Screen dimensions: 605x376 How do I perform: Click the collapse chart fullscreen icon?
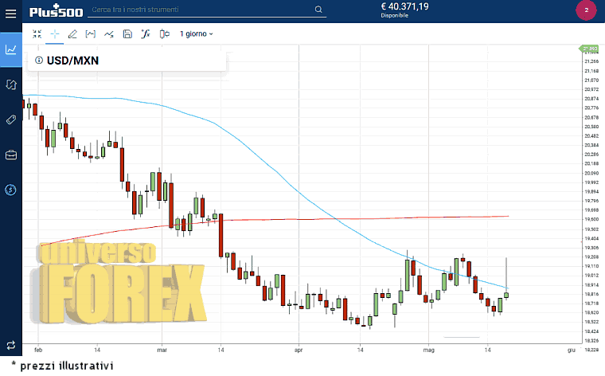[37, 33]
